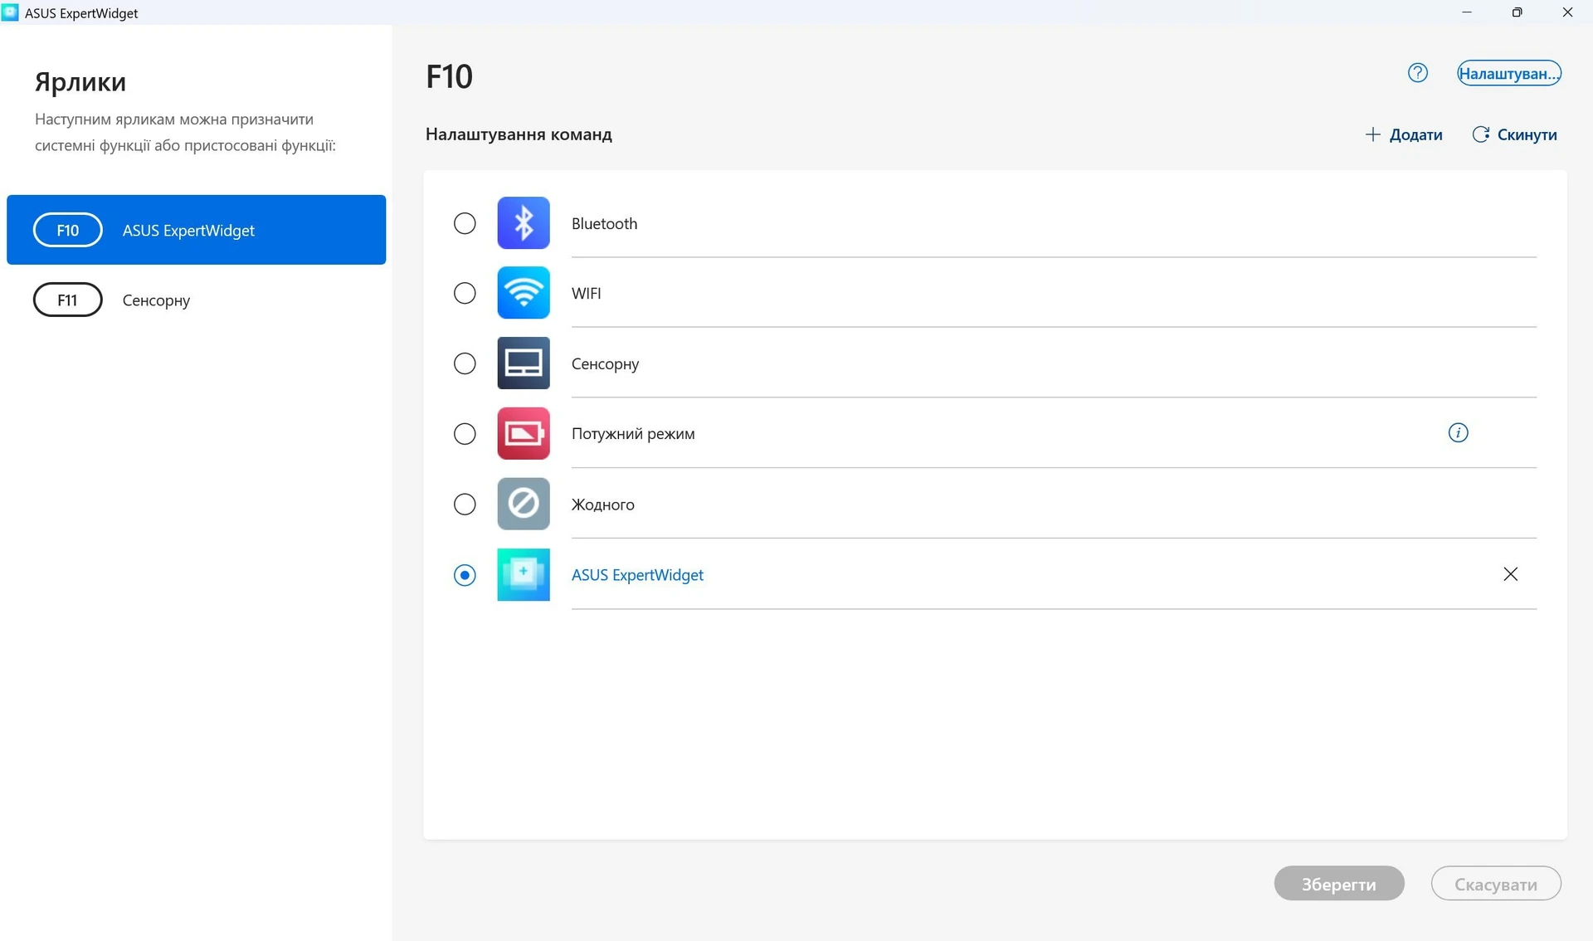Viewport: 1593px width, 941px height.
Task: Click the Зберегти save button
Action: coord(1339,884)
